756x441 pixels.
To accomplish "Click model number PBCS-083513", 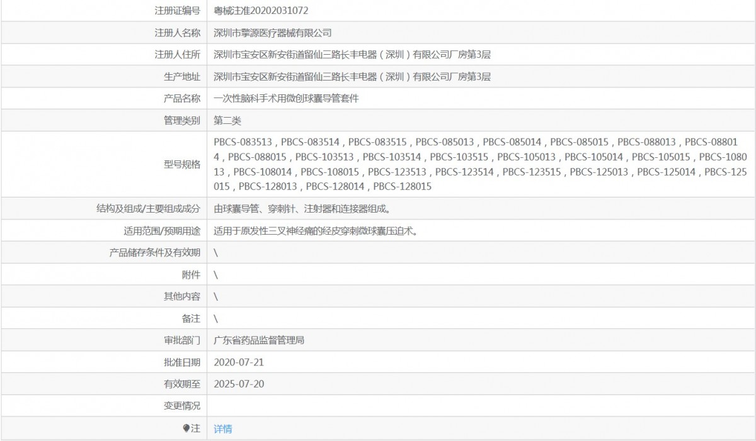I will (x=243, y=142).
